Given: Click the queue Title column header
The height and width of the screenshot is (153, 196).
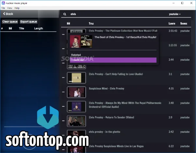Looking at the screenshot, I should [x=22, y=28].
